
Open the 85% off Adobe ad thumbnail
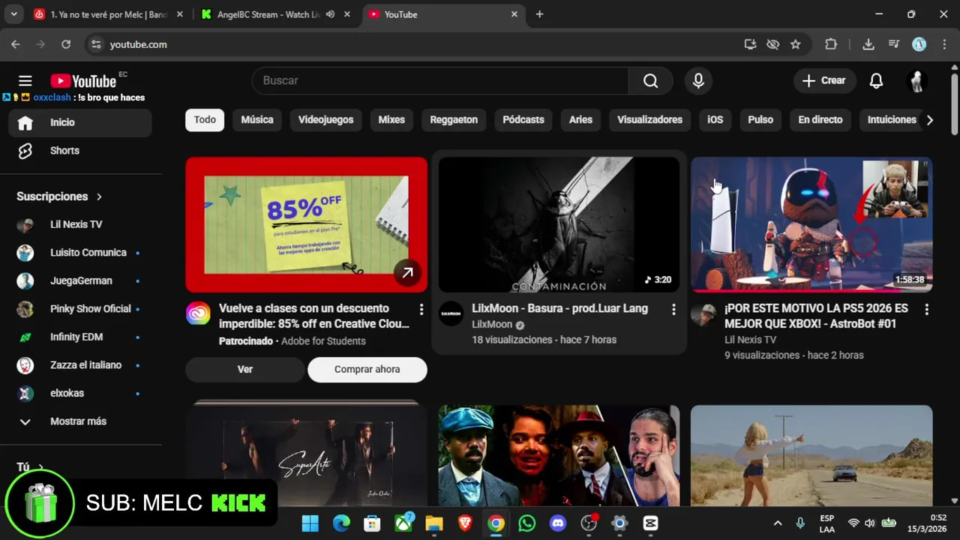point(306,224)
